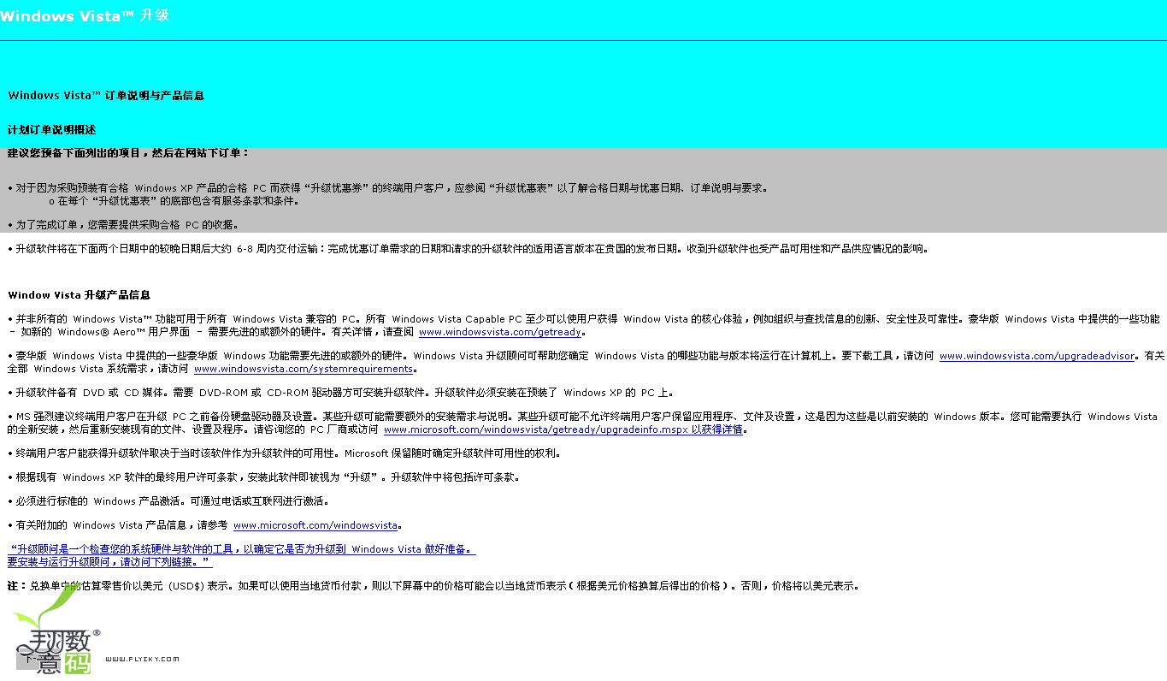Screen dimensions: 1167x681
Task: Open the upgradeinfo.mspx 以获得详情 link
Action: (x=563, y=429)
